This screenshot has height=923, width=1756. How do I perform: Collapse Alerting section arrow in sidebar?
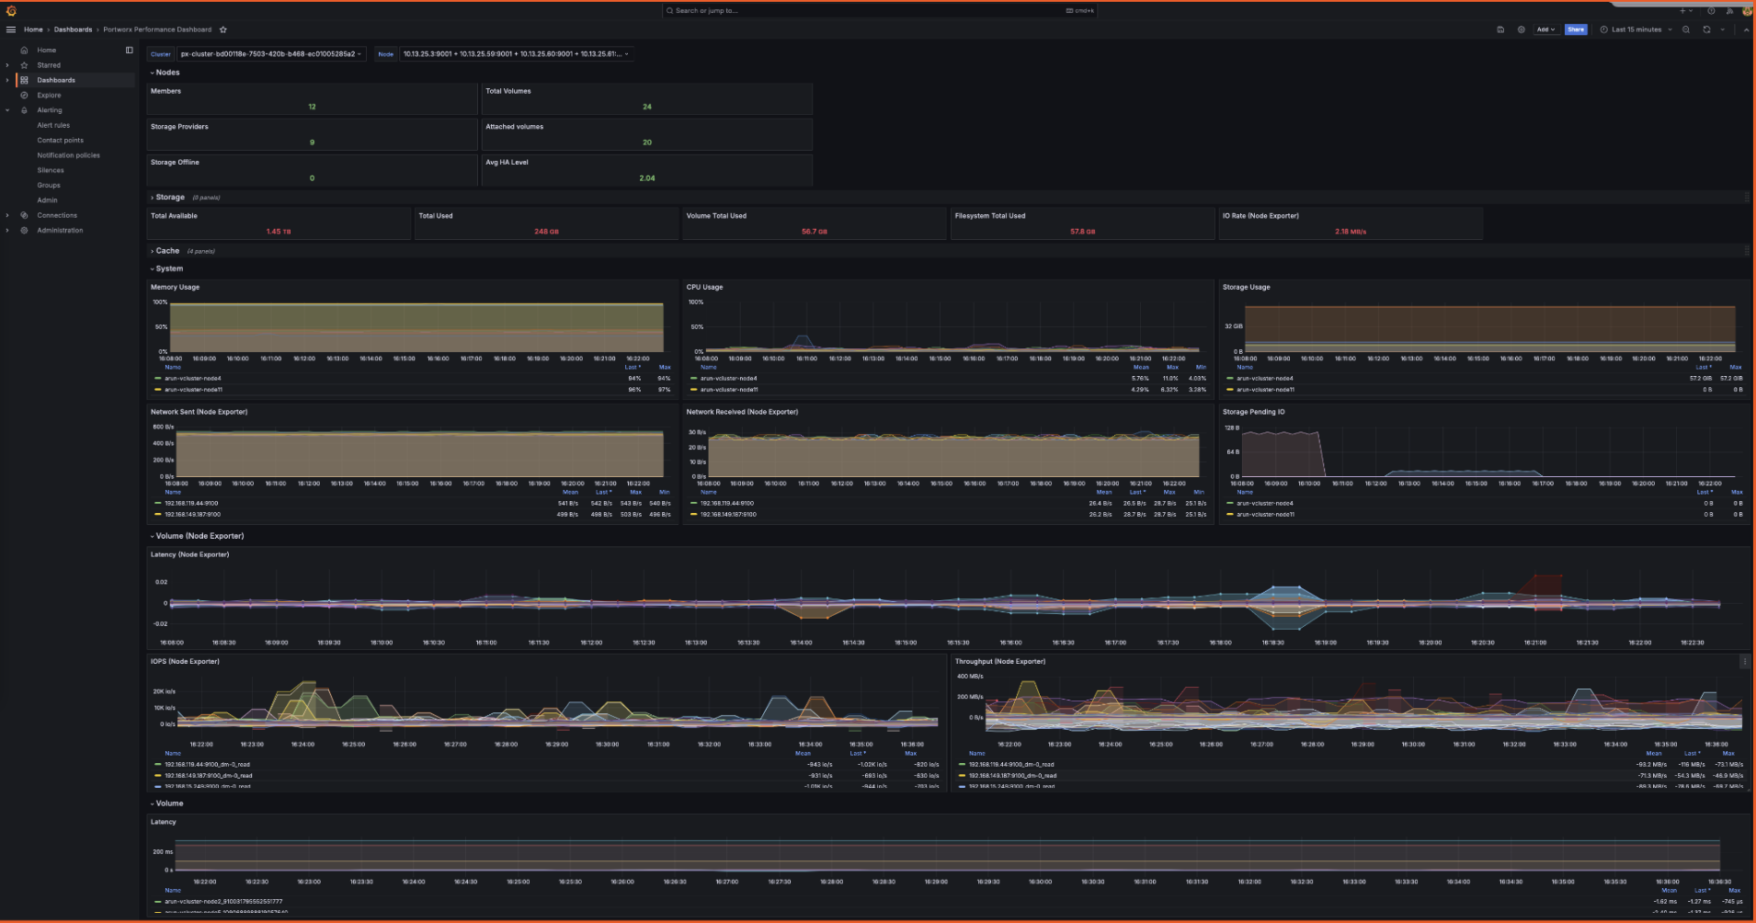(7, 110)
